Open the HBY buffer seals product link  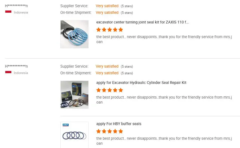click(x=119, y=124)
